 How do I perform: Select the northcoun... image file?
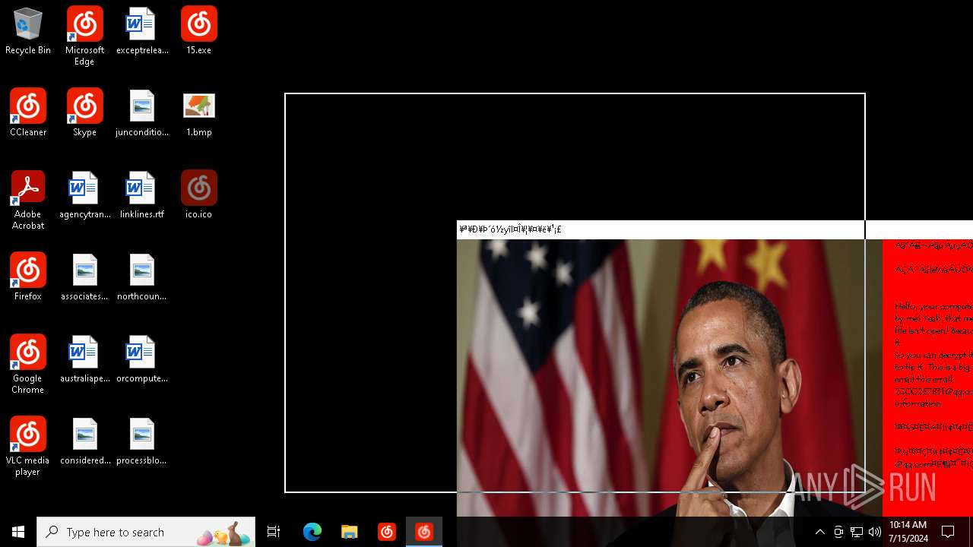coord(142,278)
